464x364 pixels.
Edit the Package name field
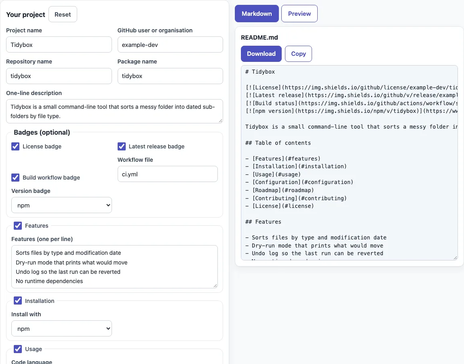(170, 76)
